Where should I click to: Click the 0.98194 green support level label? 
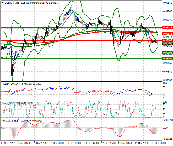pyautogui.click(x=167, y=53)
